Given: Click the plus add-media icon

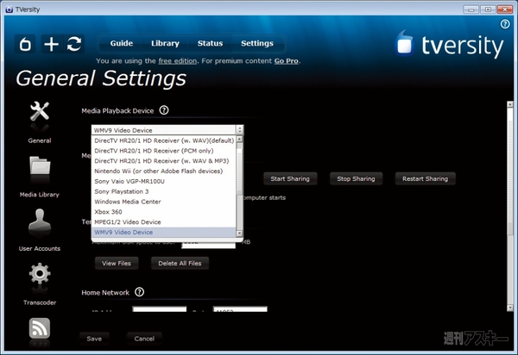Looking at the screenshot, I should (x=51, y=44).
